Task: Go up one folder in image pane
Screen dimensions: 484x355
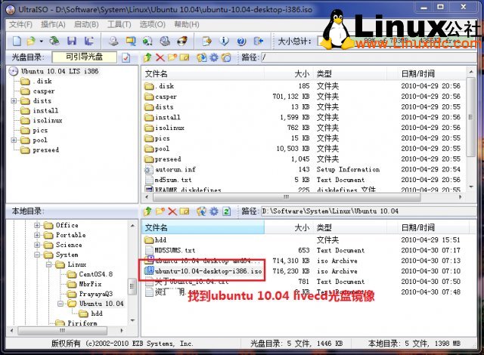Action: click(147, 57)
